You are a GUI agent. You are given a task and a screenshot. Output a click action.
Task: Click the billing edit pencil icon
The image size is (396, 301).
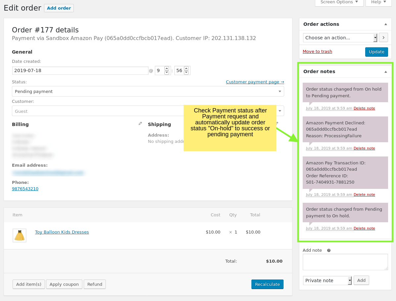point(140,123)
